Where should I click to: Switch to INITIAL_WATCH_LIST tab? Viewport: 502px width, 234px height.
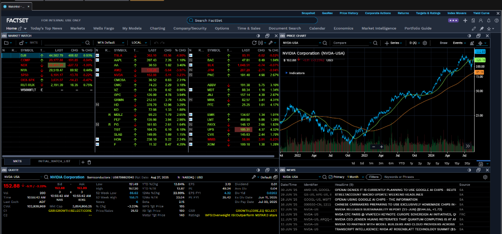(54, 161)
